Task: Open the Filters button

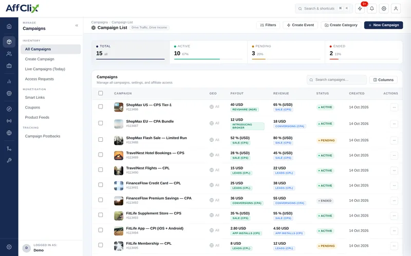Action: point(268,25)
